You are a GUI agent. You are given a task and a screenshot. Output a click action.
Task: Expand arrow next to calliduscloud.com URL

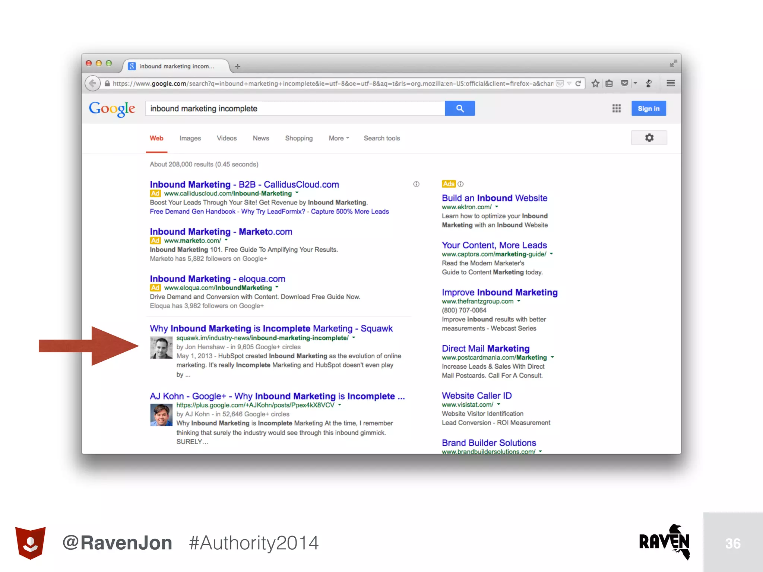click(x=297, y=193)
